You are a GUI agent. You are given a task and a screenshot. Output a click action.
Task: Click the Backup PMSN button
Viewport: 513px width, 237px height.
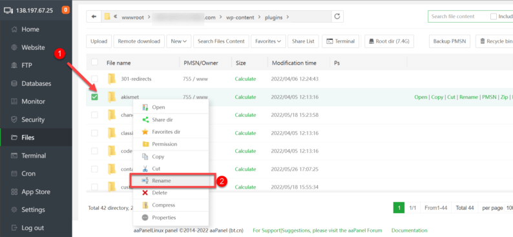click(450, 41)
